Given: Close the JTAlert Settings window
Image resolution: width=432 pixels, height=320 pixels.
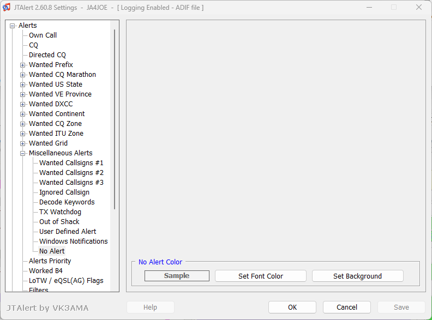Looking at the screenshot, I should point(419,8).
